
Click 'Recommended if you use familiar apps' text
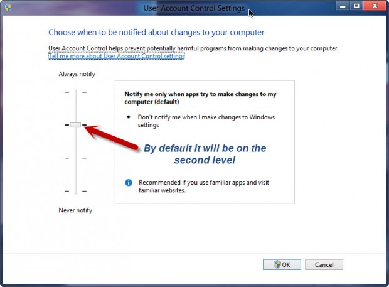point(204,186)
